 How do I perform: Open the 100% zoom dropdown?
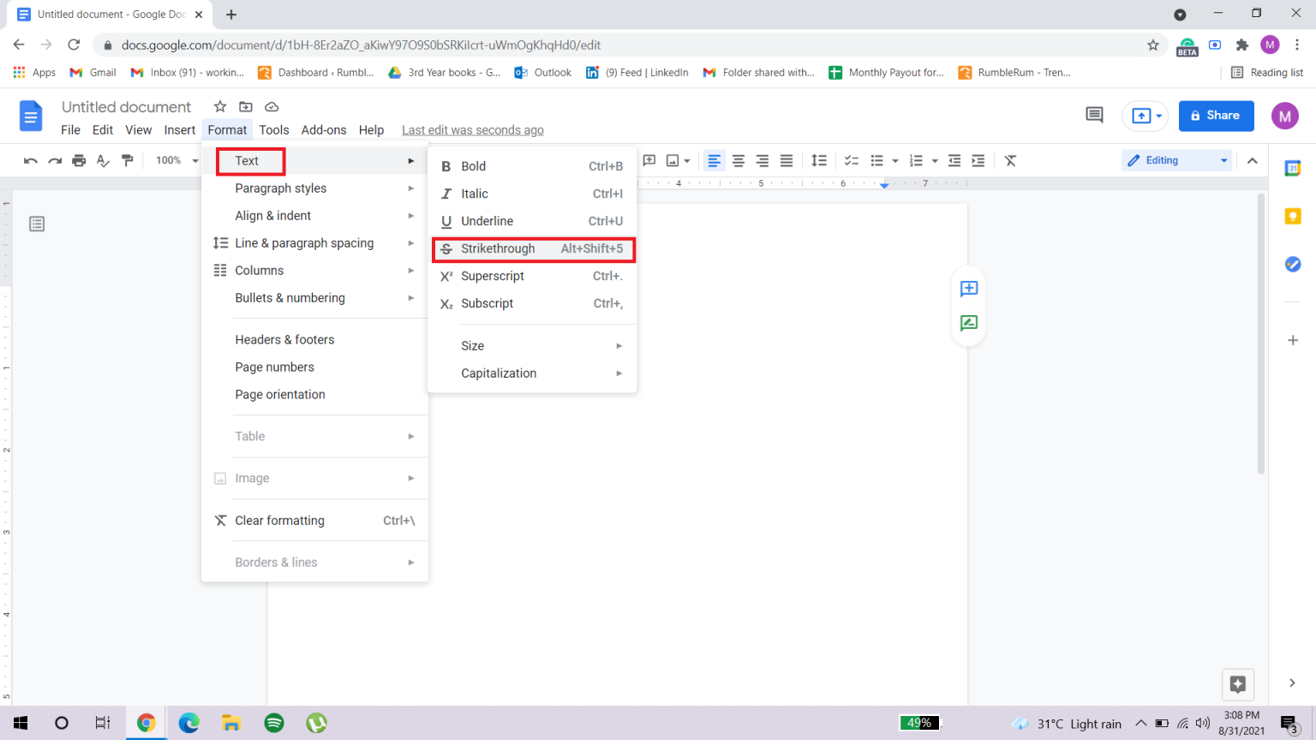click(176, 160)
